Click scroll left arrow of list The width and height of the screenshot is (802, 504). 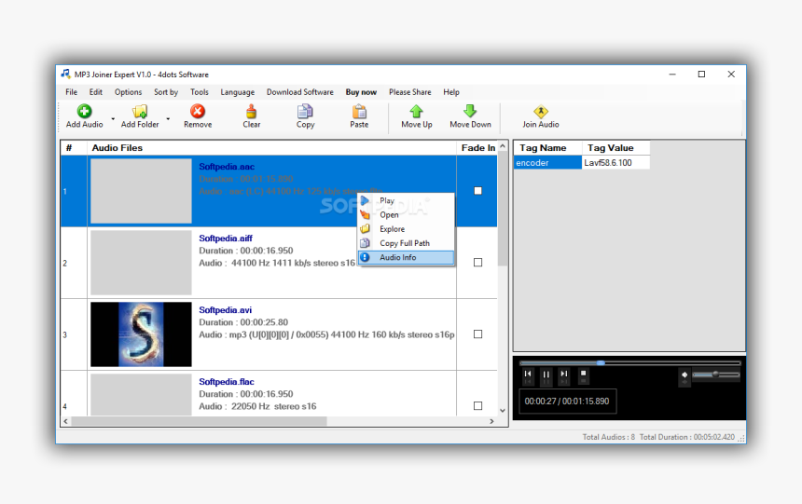point(65,421)
